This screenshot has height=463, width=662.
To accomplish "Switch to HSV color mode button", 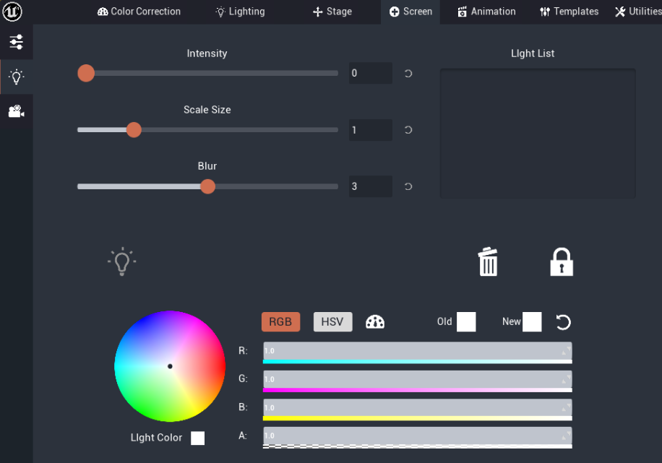I will (332, 322).
